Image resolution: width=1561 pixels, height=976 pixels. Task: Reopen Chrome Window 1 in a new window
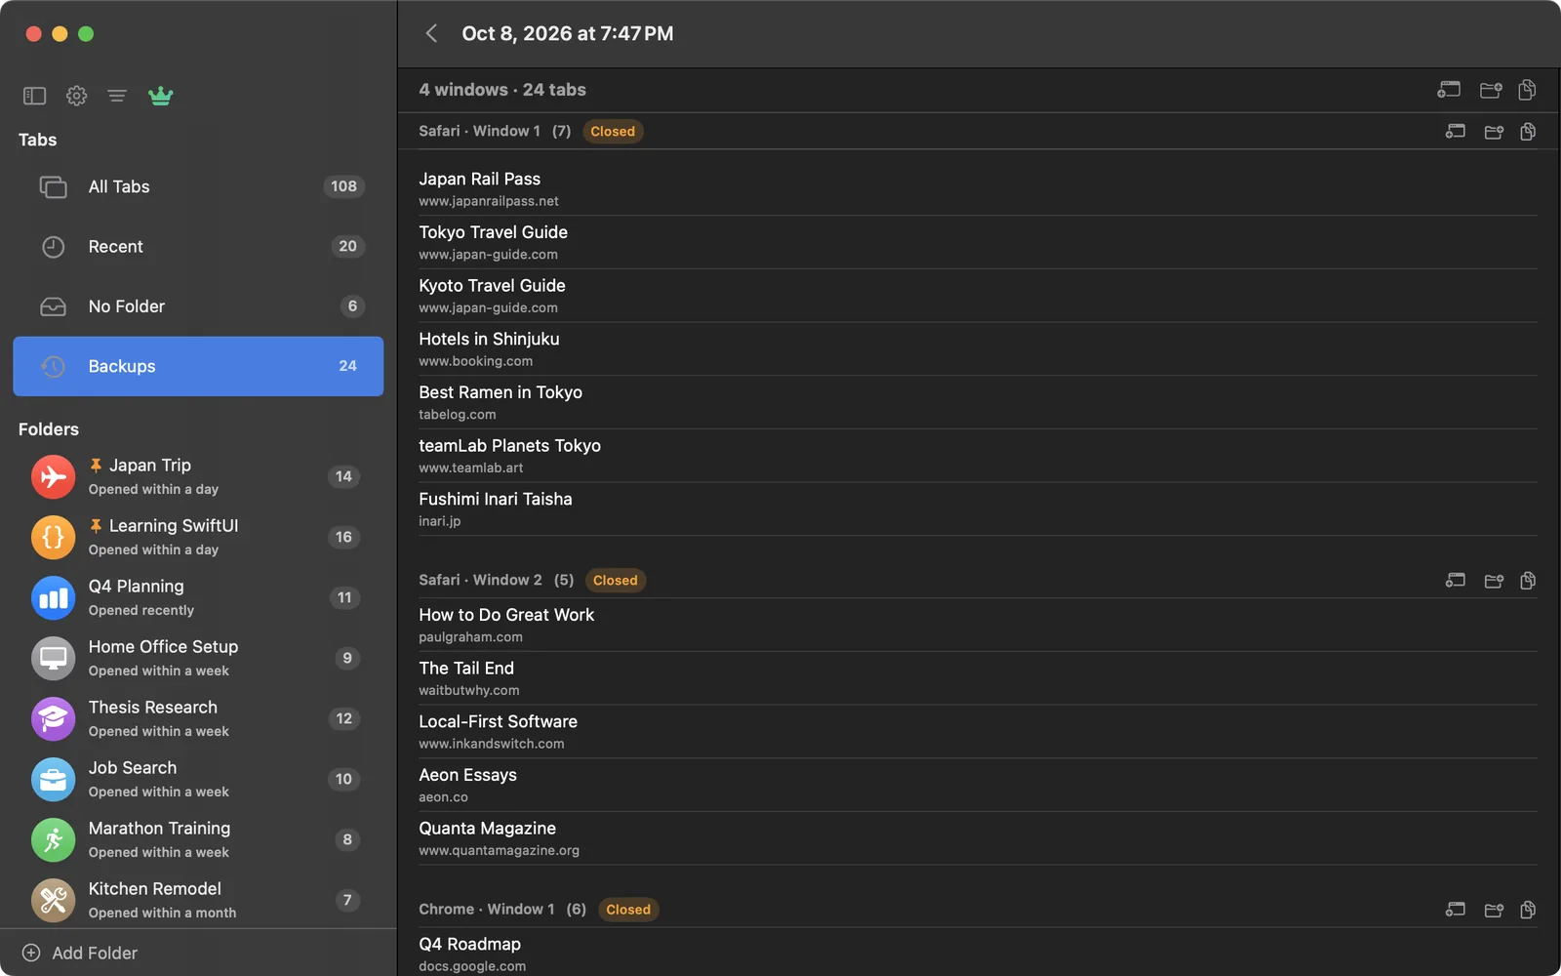(1456, 910)
